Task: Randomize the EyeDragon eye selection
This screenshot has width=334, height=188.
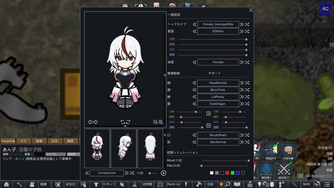Action: coord(247,104)
